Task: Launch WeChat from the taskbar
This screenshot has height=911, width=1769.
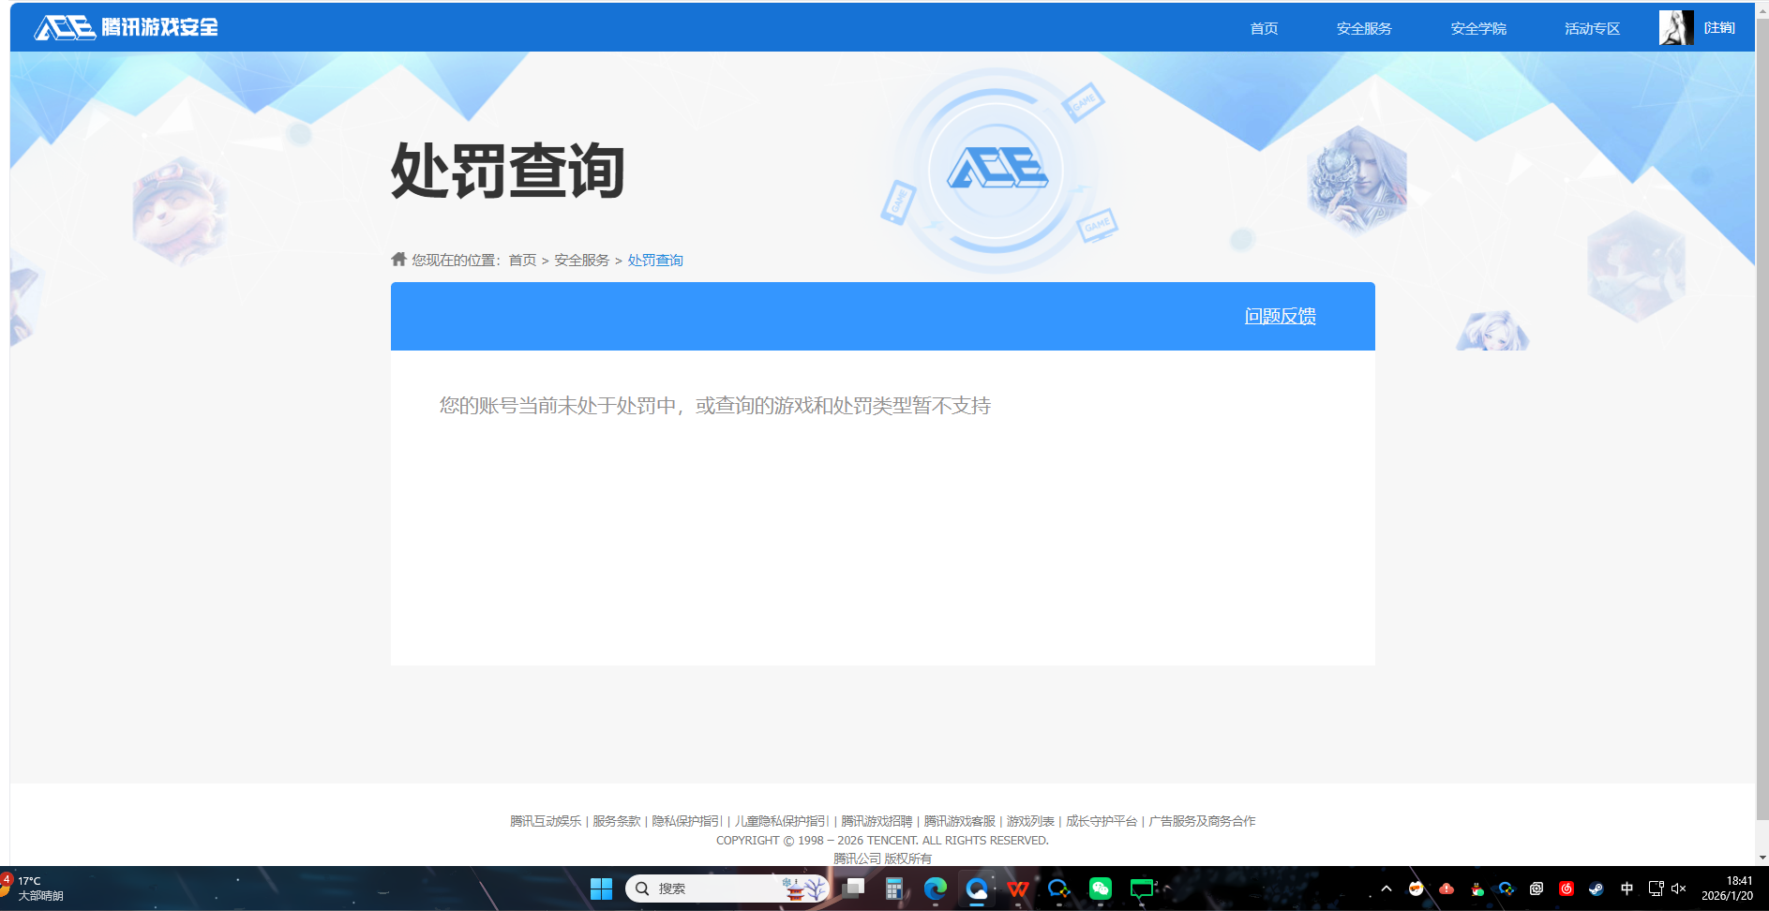Action: pyautogui.click(x=1099, y=888)
